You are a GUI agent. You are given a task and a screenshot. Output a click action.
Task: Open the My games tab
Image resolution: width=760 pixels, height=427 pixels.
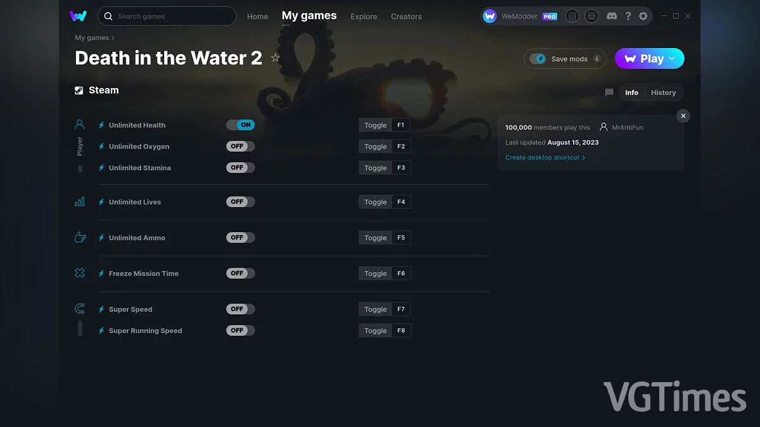coord(309,16)
